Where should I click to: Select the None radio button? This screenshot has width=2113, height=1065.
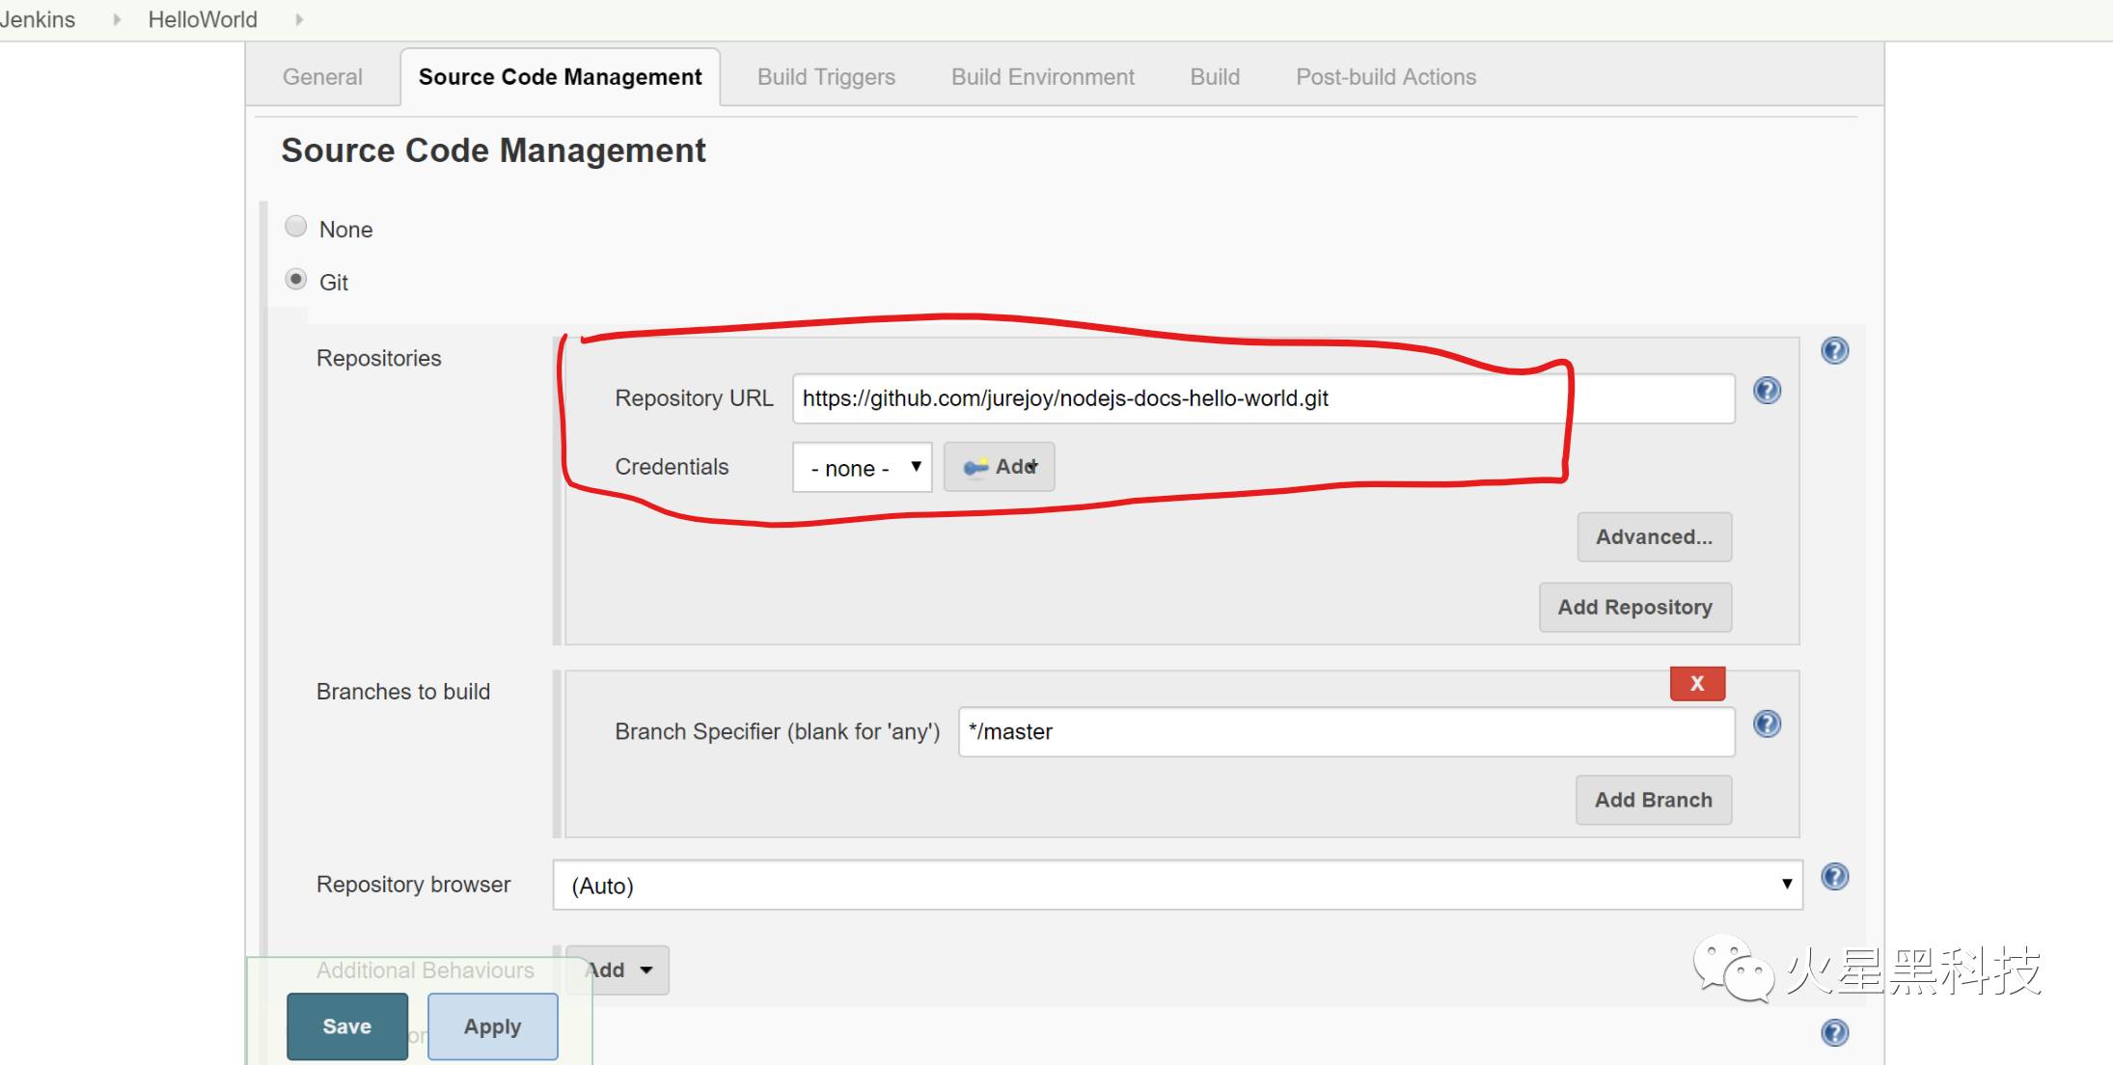pos(294,227)
